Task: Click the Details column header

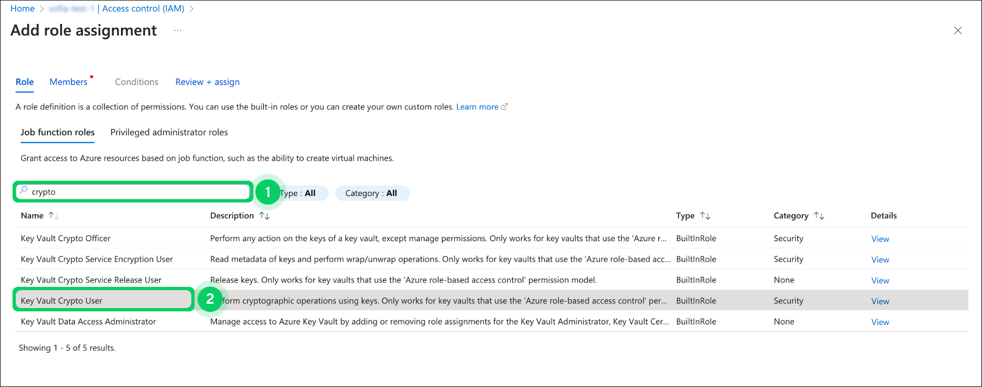Action: tap(884, 216)
